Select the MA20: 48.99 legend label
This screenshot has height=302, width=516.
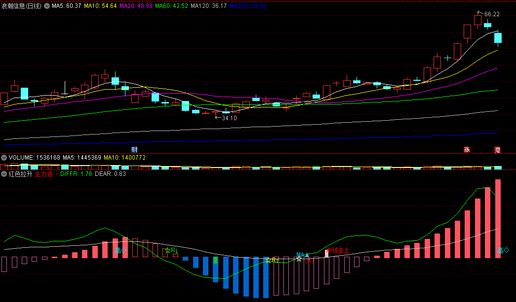pos(136,6)
